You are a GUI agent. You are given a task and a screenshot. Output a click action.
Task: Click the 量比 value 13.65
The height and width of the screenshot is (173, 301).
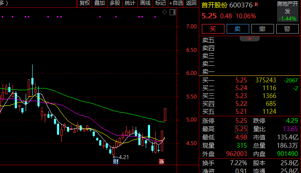point(291,129)
